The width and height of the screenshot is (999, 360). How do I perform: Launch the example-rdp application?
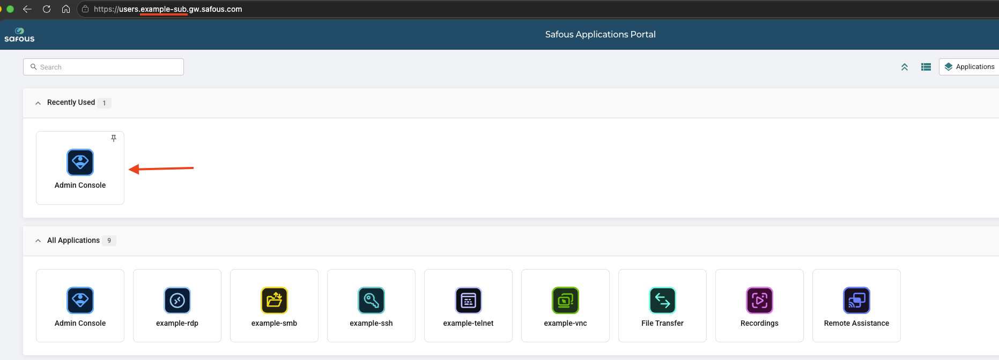coord(177,305)
